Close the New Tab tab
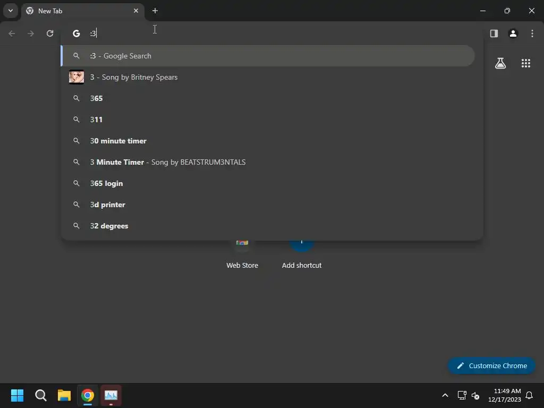The height and width of the screenshot is (408, 544). click(x=136, y=11)
